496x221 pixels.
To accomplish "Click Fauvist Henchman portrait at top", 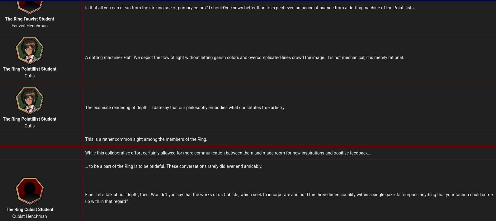I will (x=30, y=7).
